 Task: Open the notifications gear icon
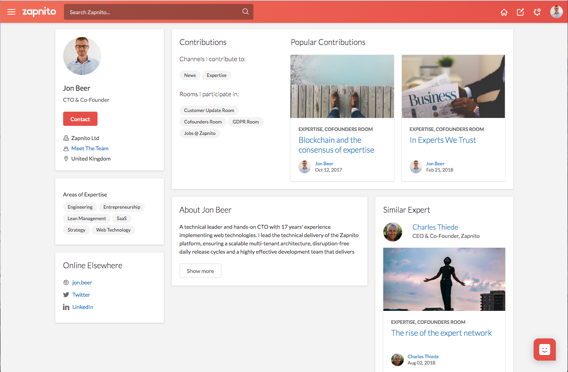pos(537,12)
